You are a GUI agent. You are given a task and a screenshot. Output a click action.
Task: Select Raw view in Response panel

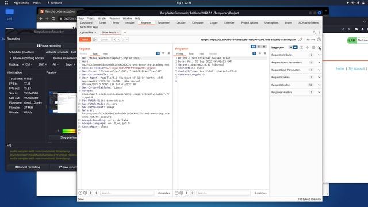click(x=191, y=53)
